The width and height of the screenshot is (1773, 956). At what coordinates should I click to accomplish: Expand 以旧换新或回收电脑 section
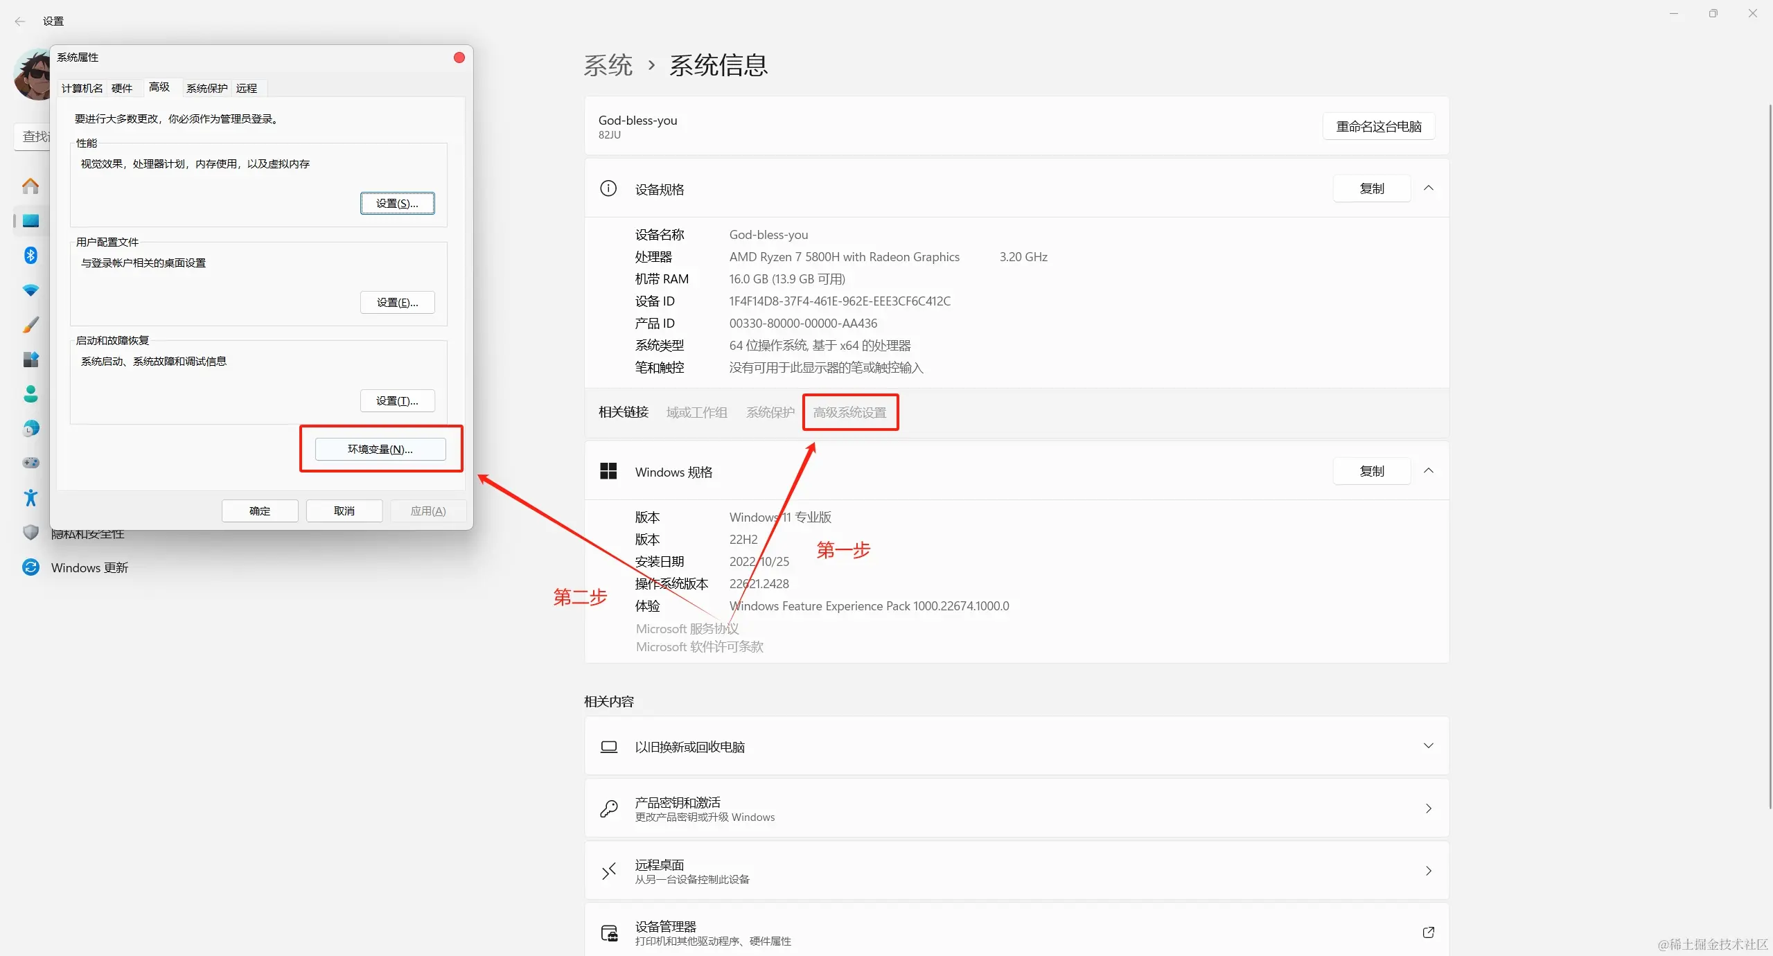point(1428,746)
